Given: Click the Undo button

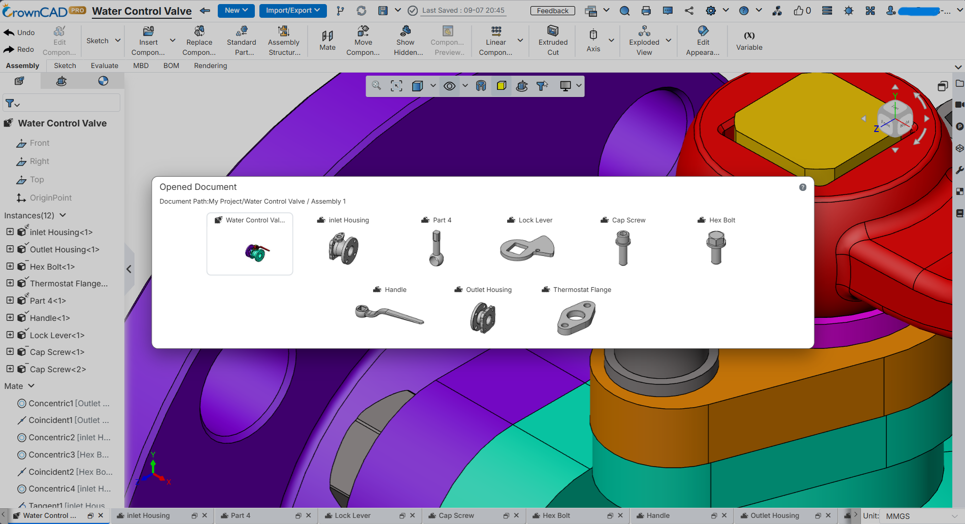Looking at the screenshot, I should click(x=19, y=32).
